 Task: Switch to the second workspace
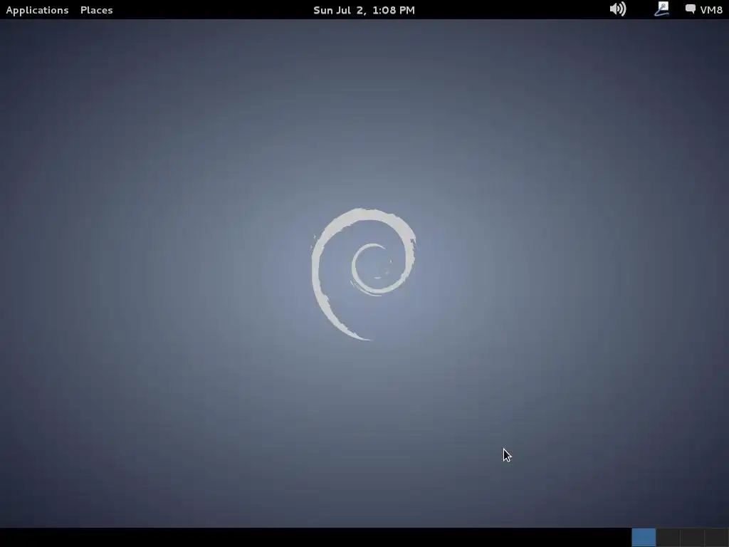tap(668, 537)
